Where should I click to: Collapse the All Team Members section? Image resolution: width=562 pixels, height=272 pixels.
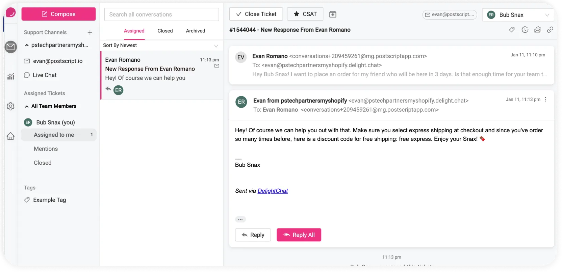(x=27, y=106)
